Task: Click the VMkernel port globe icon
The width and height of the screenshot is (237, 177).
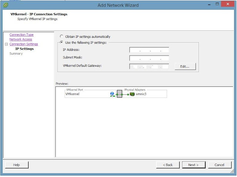Action: pyautogui.click(x=112, y=94)
